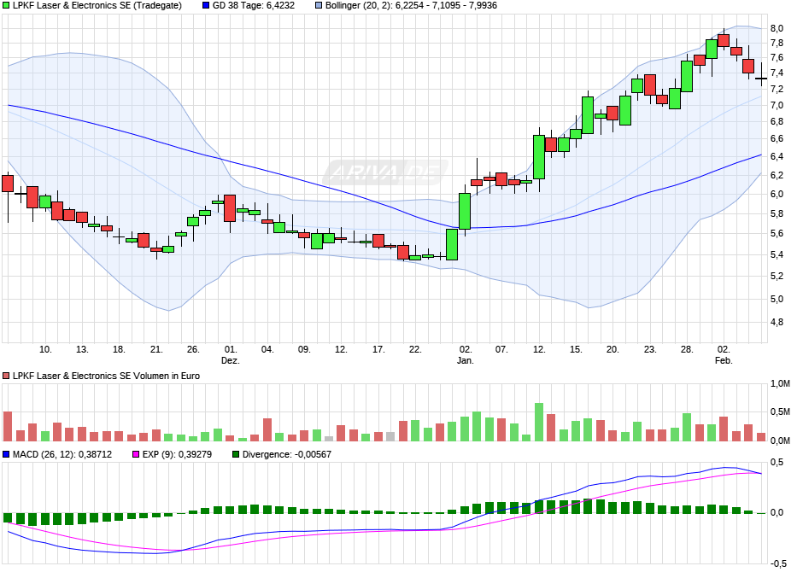Click the '1,0M' volume axis label
This screenshot has height=572, width=803.
pyautogui.click(x=781, y=384)
